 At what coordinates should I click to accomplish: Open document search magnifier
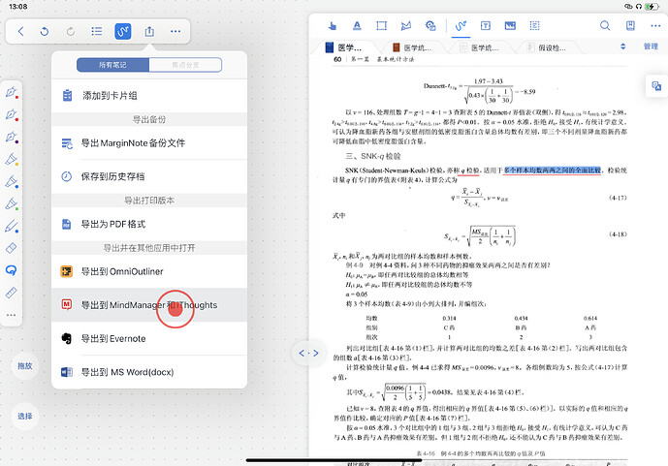click(605, 25)
